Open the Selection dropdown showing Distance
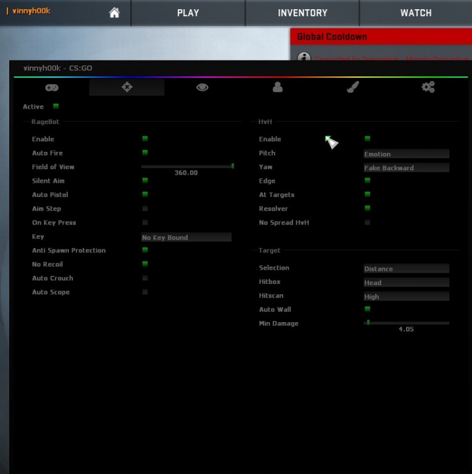 coord(406,268)
